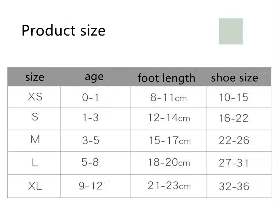This screenshot has width=278, height=207.
Task: Click the foot length column header
Action: tap(166, 78)
